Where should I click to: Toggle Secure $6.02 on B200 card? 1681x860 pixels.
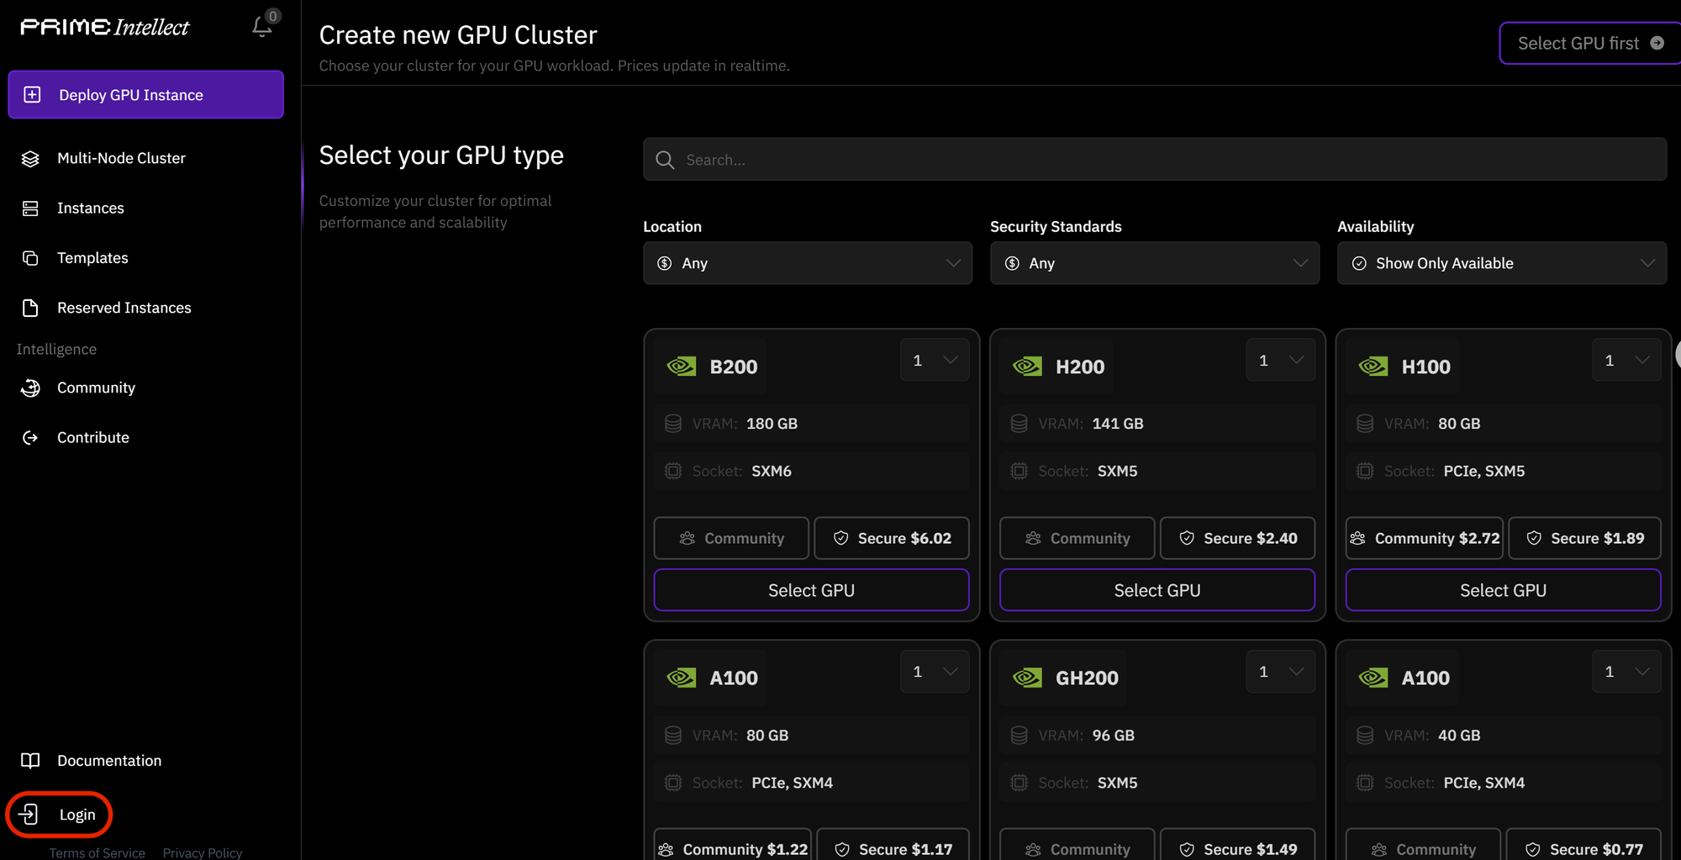891,538
